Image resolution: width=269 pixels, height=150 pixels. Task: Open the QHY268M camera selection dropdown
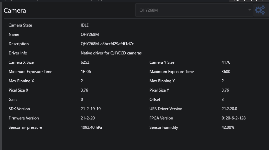194,10
